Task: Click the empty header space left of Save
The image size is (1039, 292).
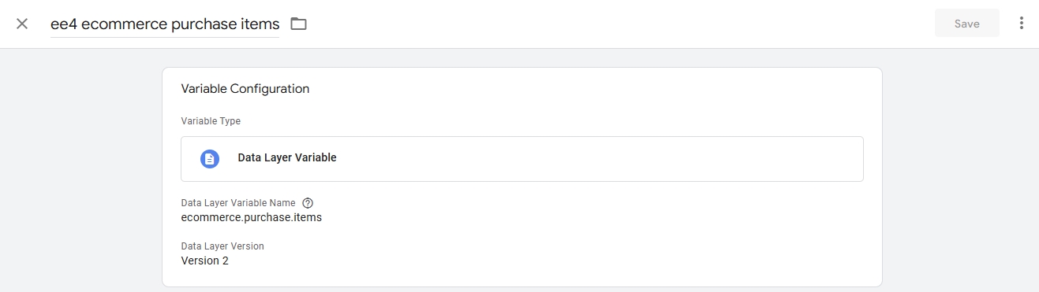Action: (615, 24)
